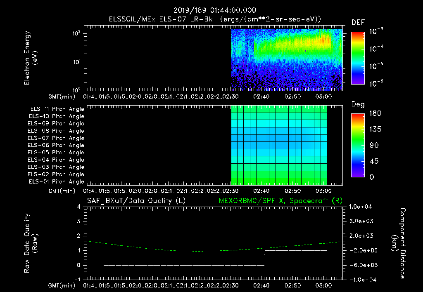Click the '02:40' tick label under pitch angle panel
Screen dimensions: 423x292
pyautogui.click(x=261, y=191)
